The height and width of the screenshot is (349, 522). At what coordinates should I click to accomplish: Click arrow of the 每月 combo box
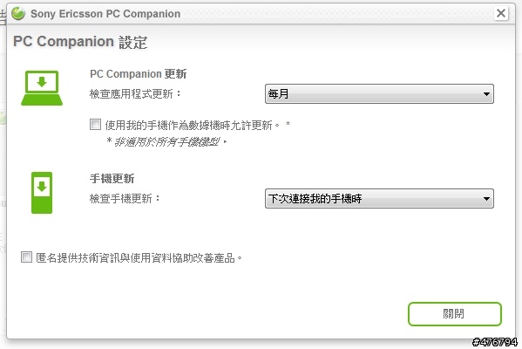tap(486, 94)
